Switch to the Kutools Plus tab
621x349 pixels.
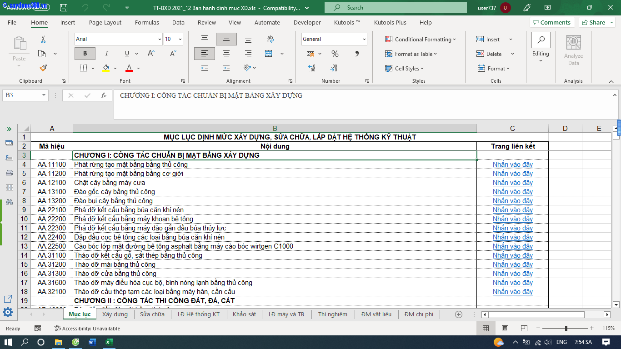pyautogui.click(x=390, y=22)
